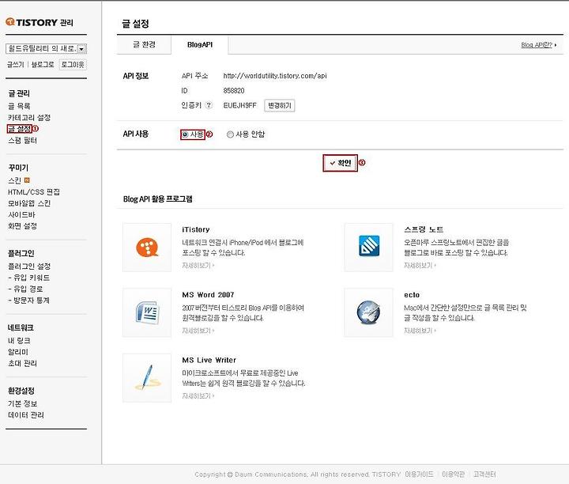Open 고객센터 footer link

point(484,475)
